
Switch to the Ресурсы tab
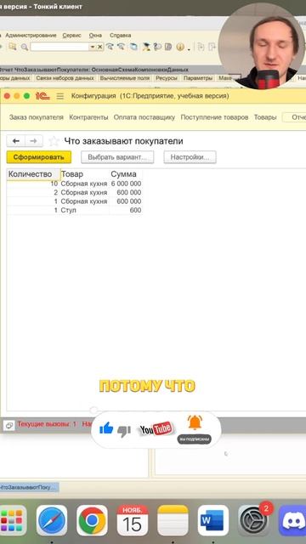coord(167,78)
